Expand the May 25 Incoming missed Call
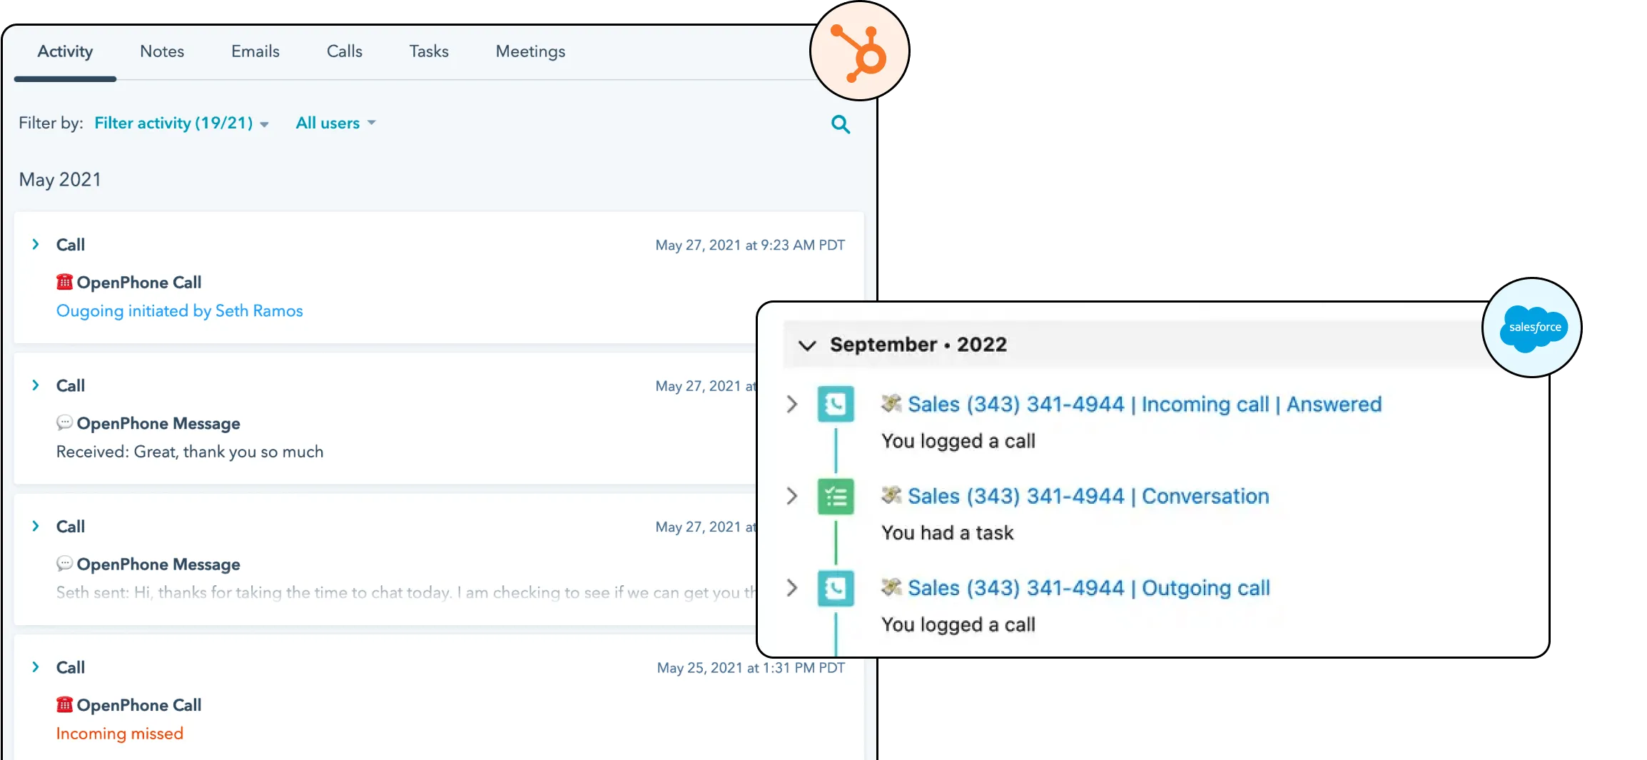Viewport: 1647px width, 760px height. tap(36, 667)
